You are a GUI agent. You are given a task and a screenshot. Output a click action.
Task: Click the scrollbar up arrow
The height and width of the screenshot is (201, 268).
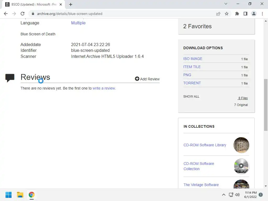tap(266, 21)
